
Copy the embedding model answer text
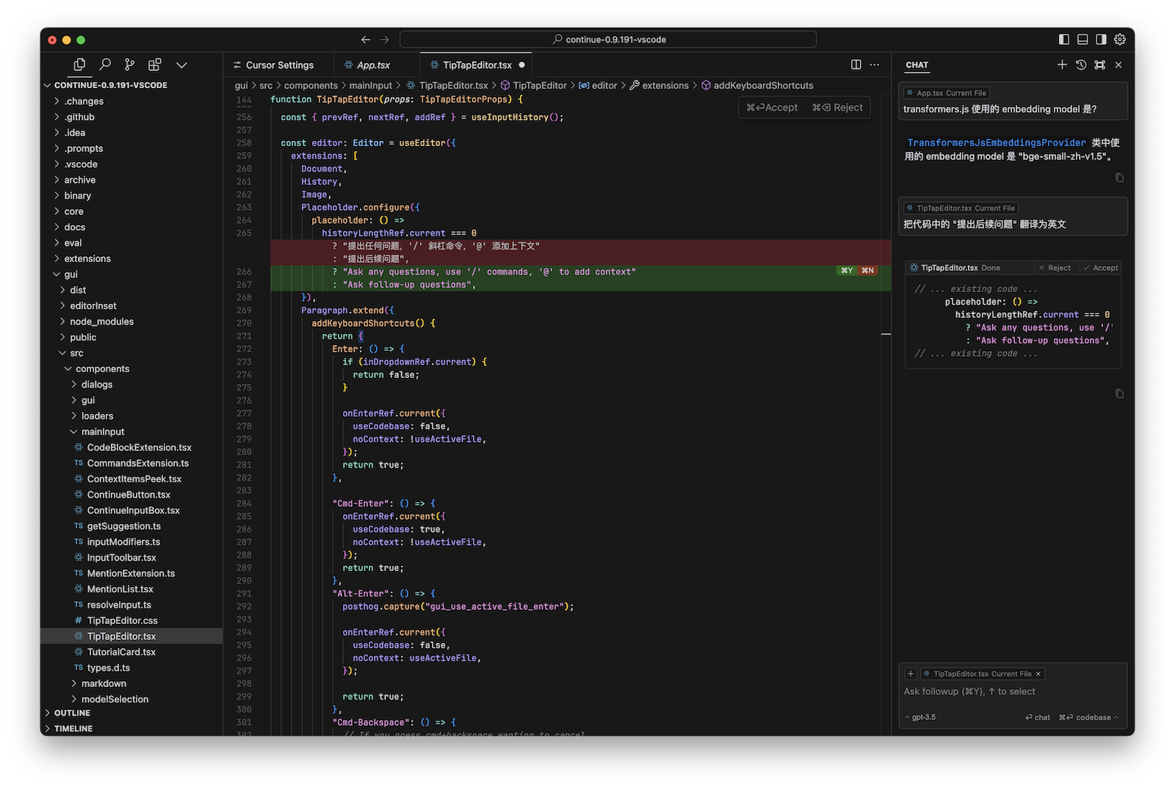[1119, 178]
